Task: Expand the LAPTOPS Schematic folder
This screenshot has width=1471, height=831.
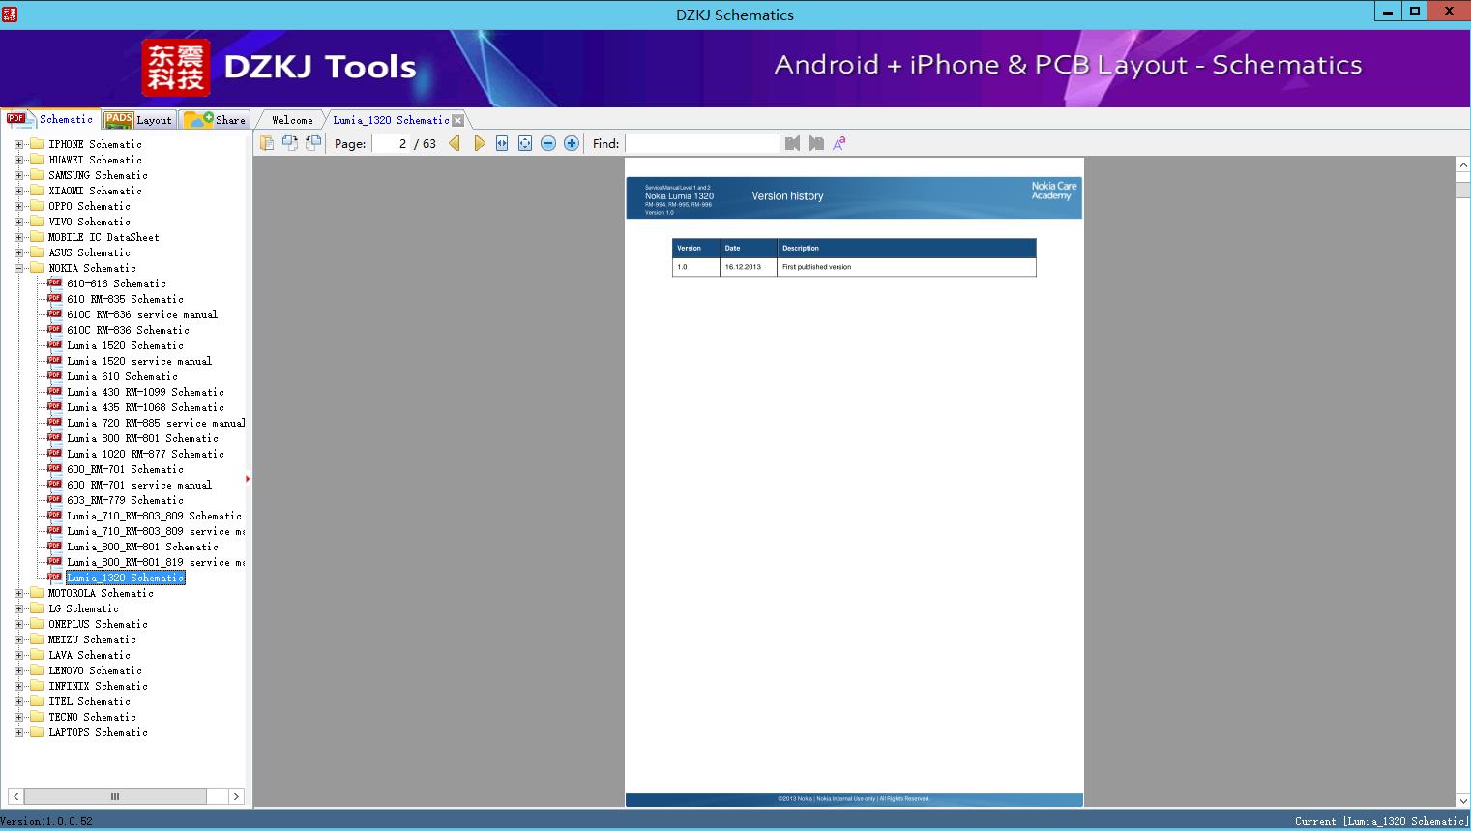Action: point(18,732)
